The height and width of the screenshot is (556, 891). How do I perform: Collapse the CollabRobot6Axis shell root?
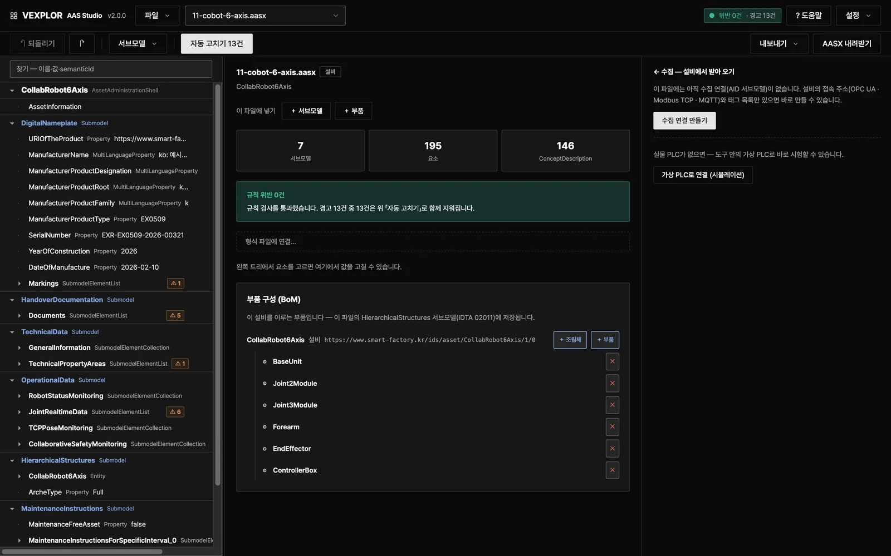coord(12,90)
